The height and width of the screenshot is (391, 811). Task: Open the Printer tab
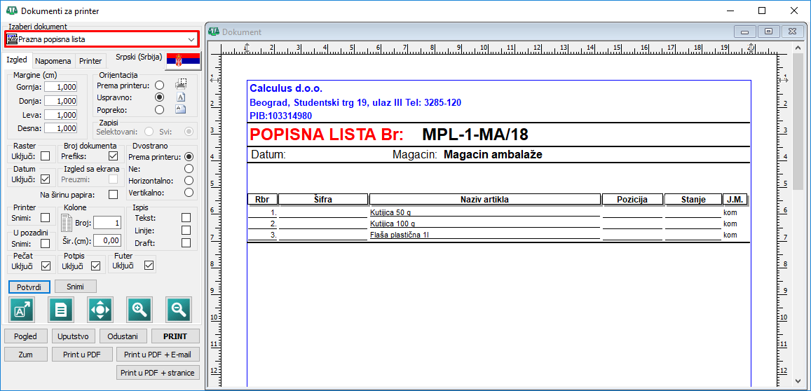tap(90, 61)
